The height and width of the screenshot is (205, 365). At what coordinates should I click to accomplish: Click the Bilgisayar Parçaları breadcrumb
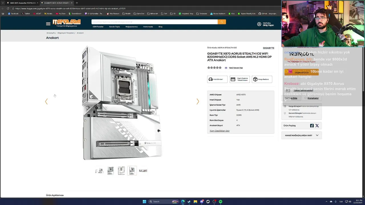tap(66, 33)
